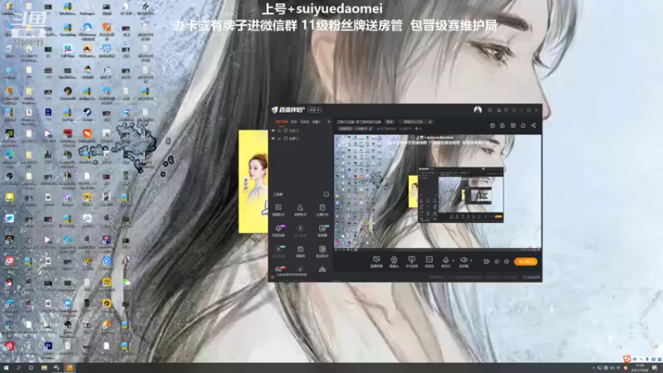Add a screen capture source from the bottom toolbar
The width and height of the screenshot is (663, 373).
[376, 261]
